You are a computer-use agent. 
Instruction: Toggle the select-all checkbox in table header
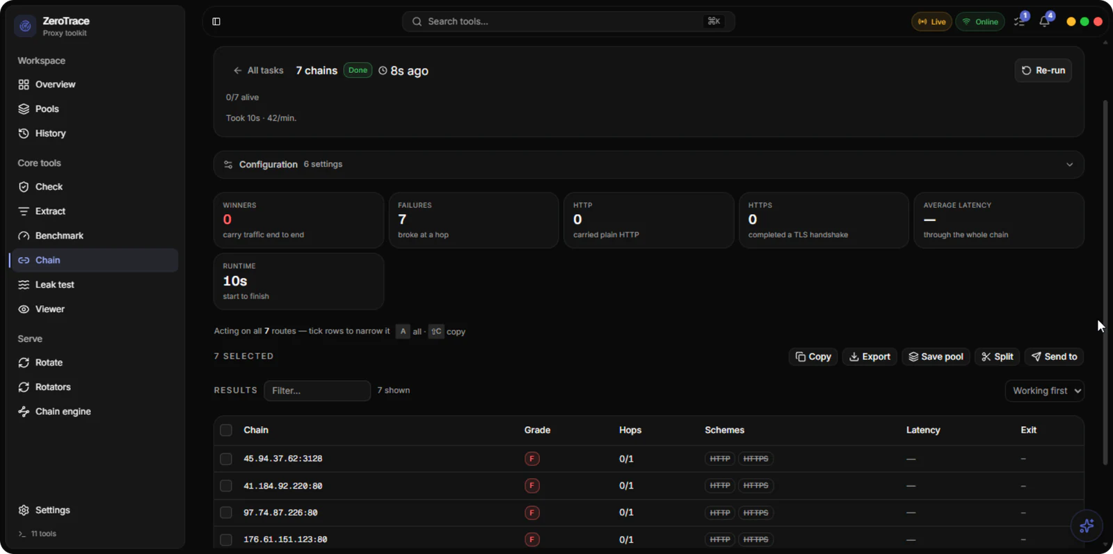click(226, 430)
